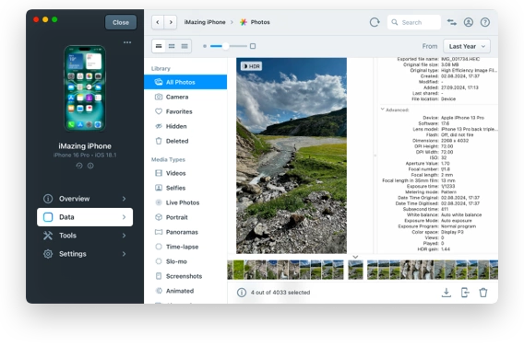
Task: Open the three-dot device options menu
Action: pos(127,42)
